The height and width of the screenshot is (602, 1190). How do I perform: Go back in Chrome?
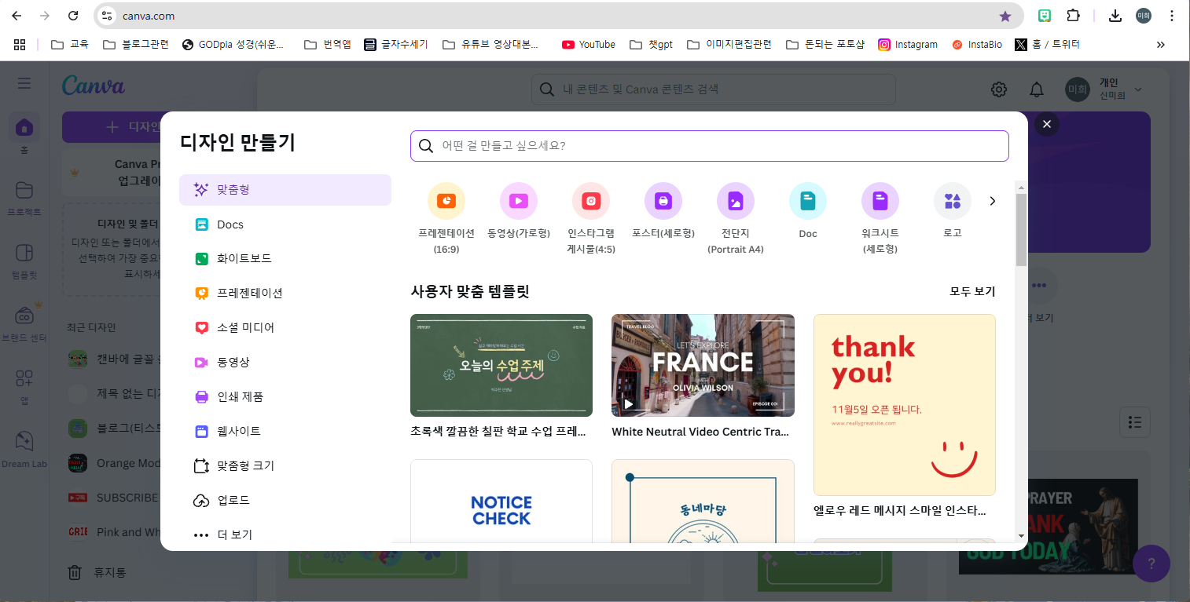17,16
